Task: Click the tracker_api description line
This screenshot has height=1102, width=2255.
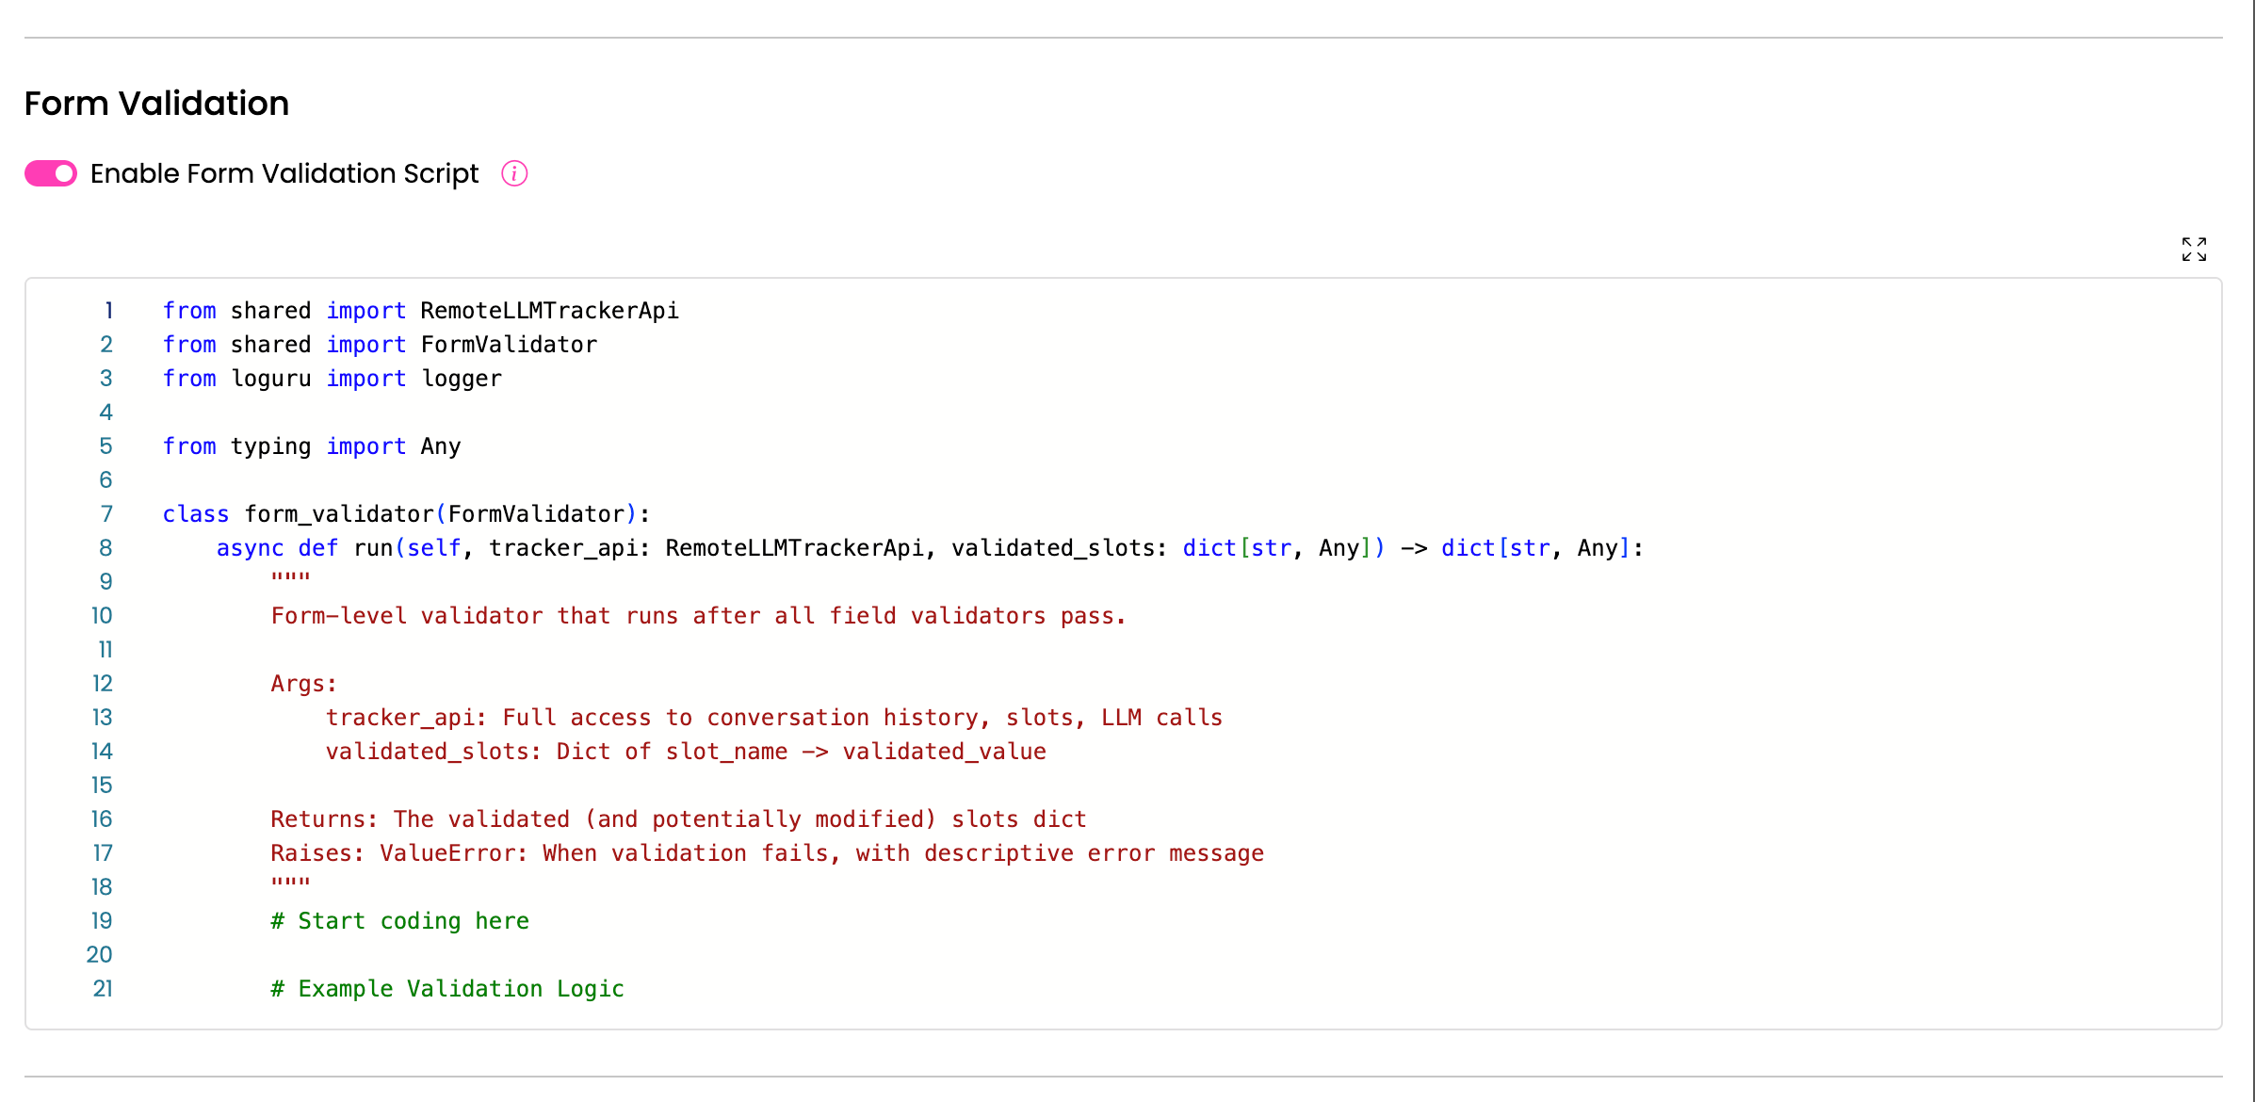Action: click(773, 718)
